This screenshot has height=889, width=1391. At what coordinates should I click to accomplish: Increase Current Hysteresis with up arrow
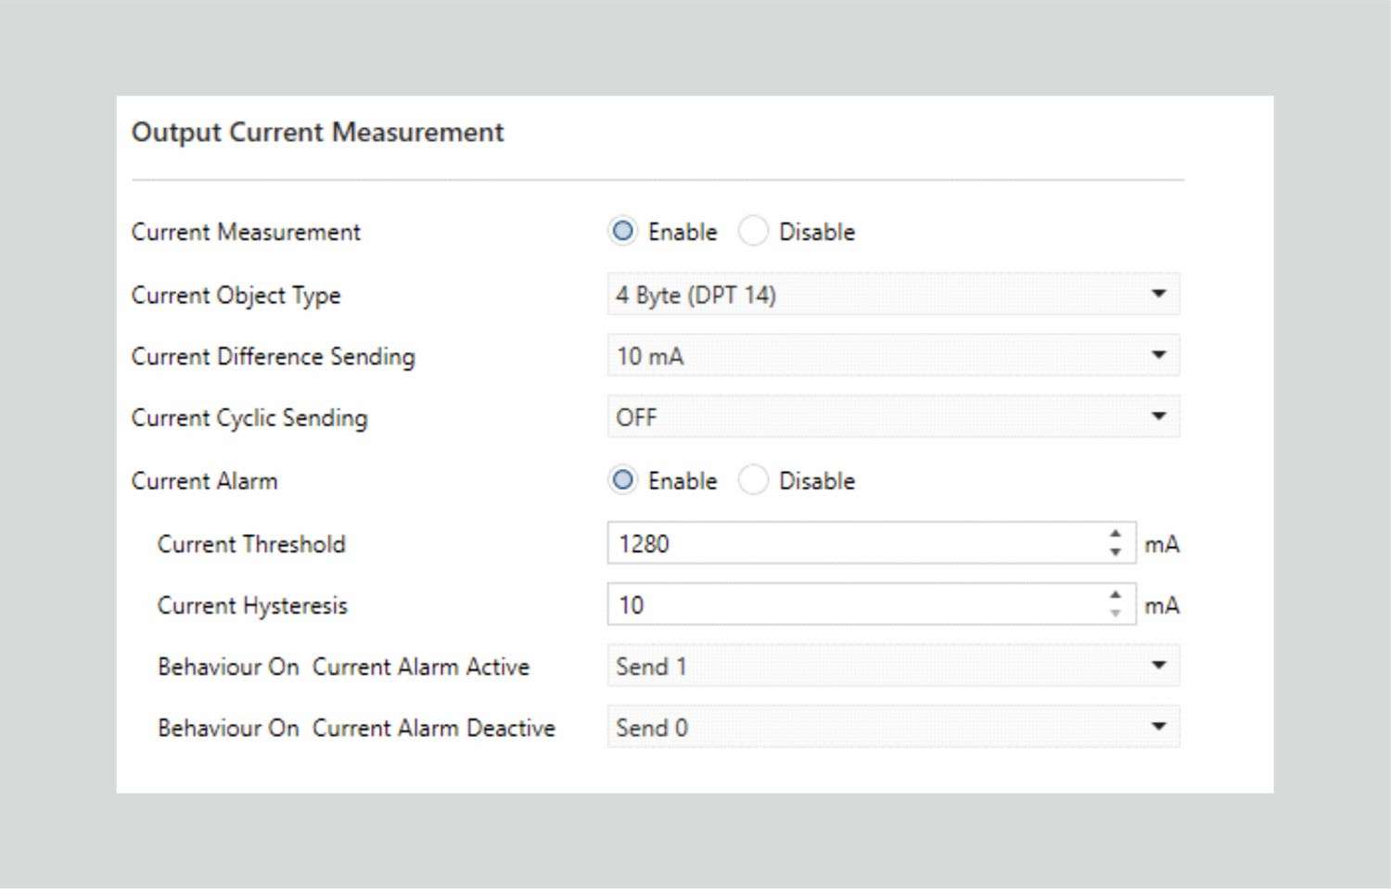[x=1116, y=595]
